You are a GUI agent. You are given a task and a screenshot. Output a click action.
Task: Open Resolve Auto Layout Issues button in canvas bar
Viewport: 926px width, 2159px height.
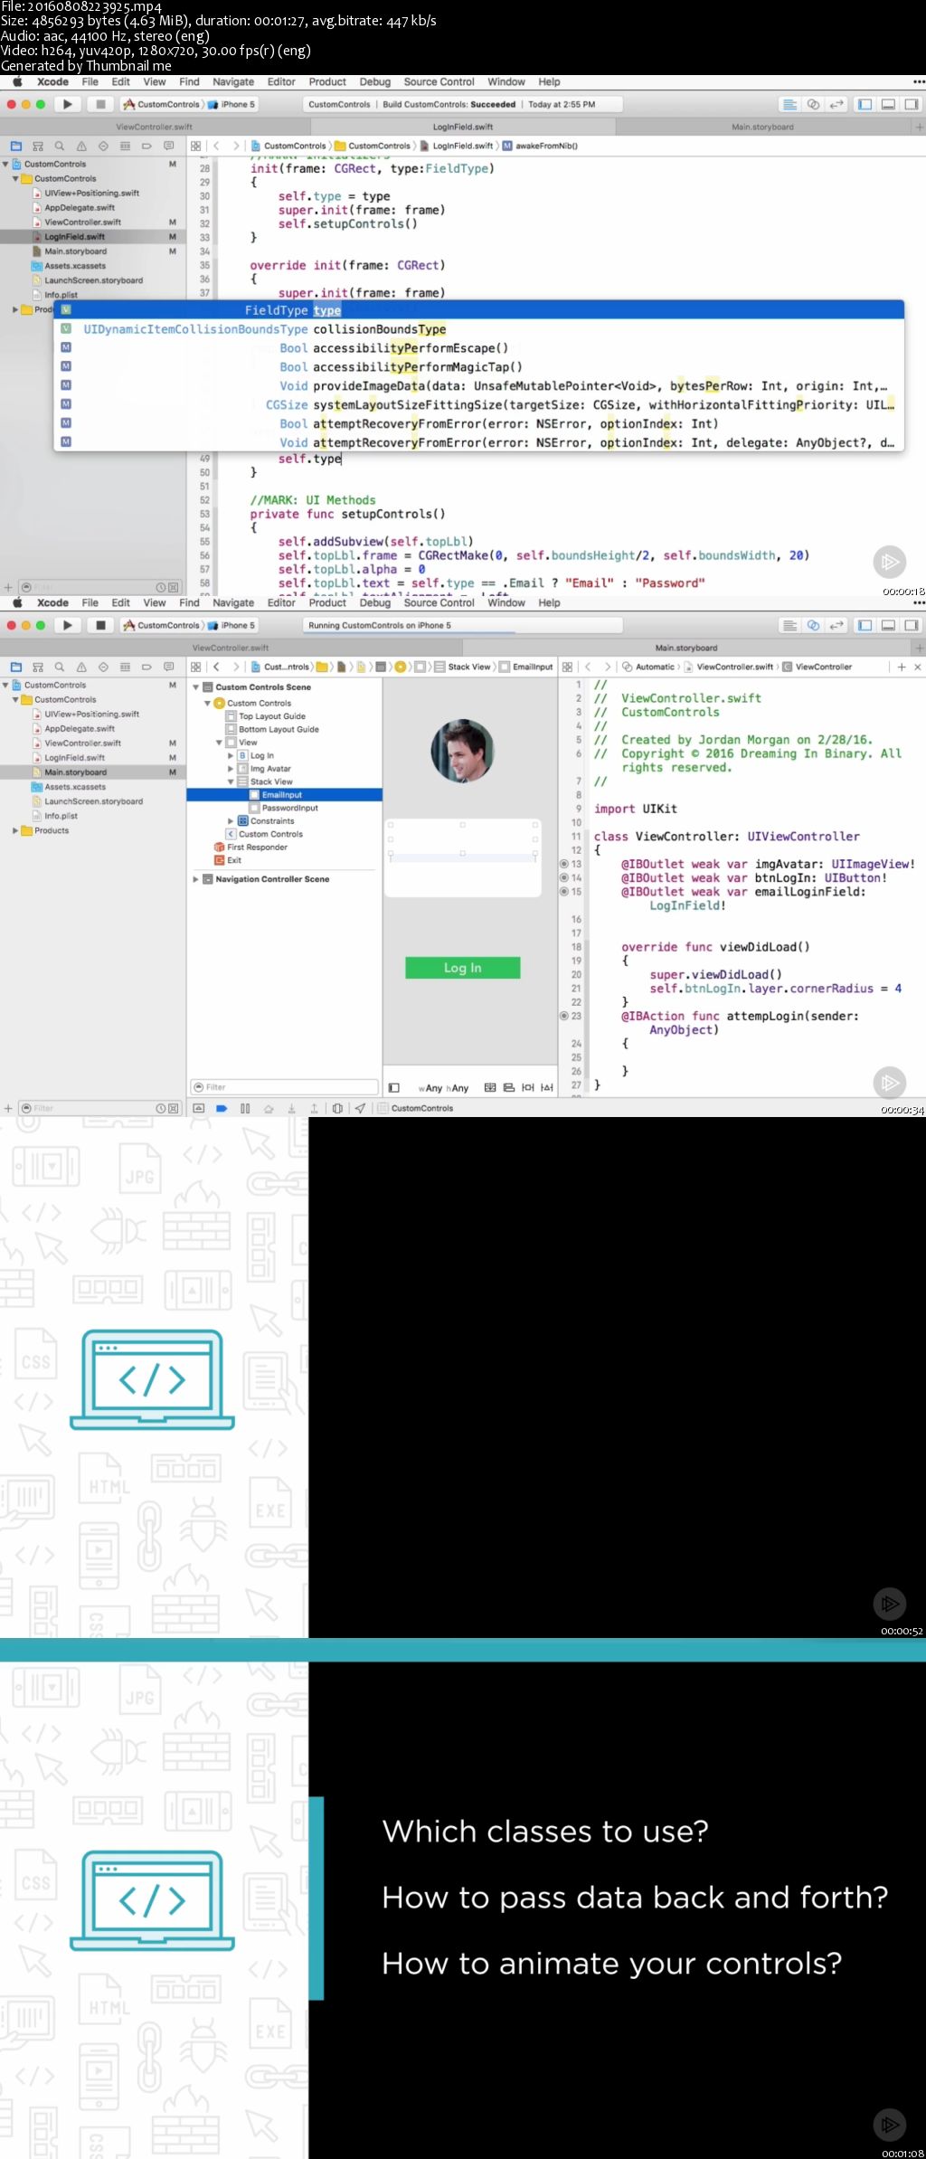(547, 1088)
